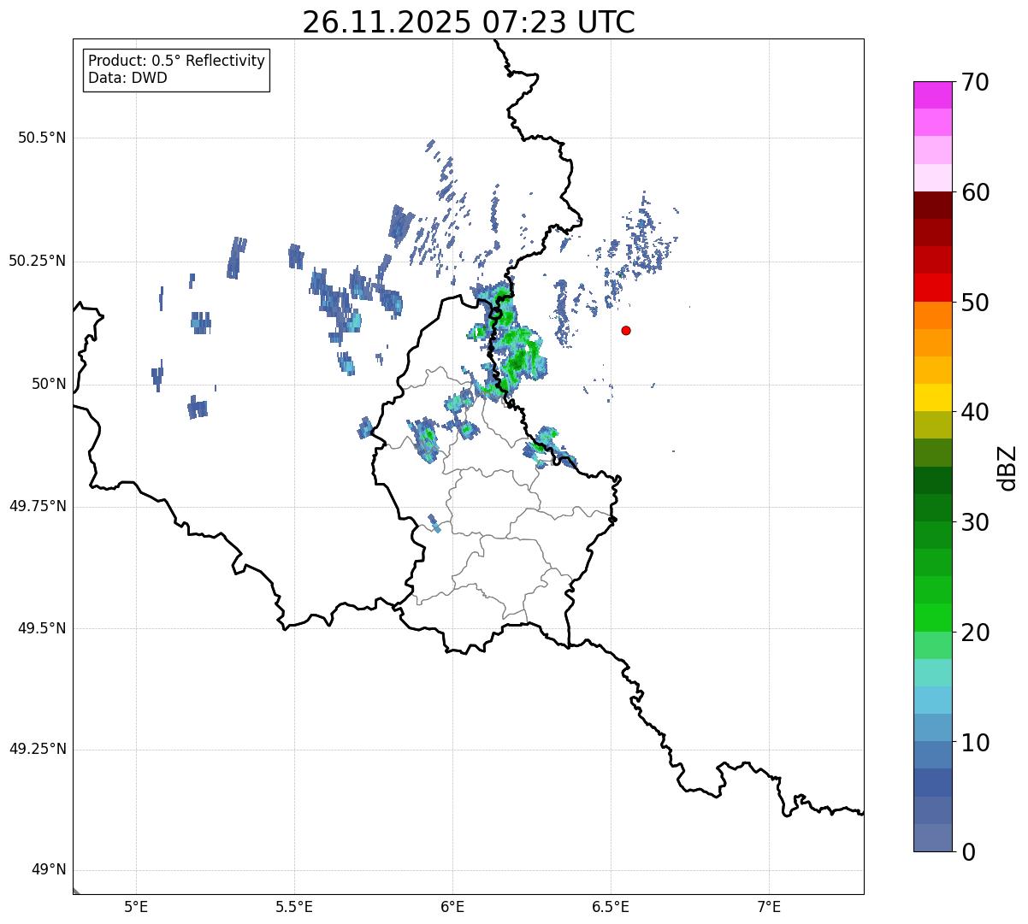Image resolution: width=1028 pixels, height=924 pixels.
Task: Click the "49.5°N" latitude label
Action: [x=42, y=628]
